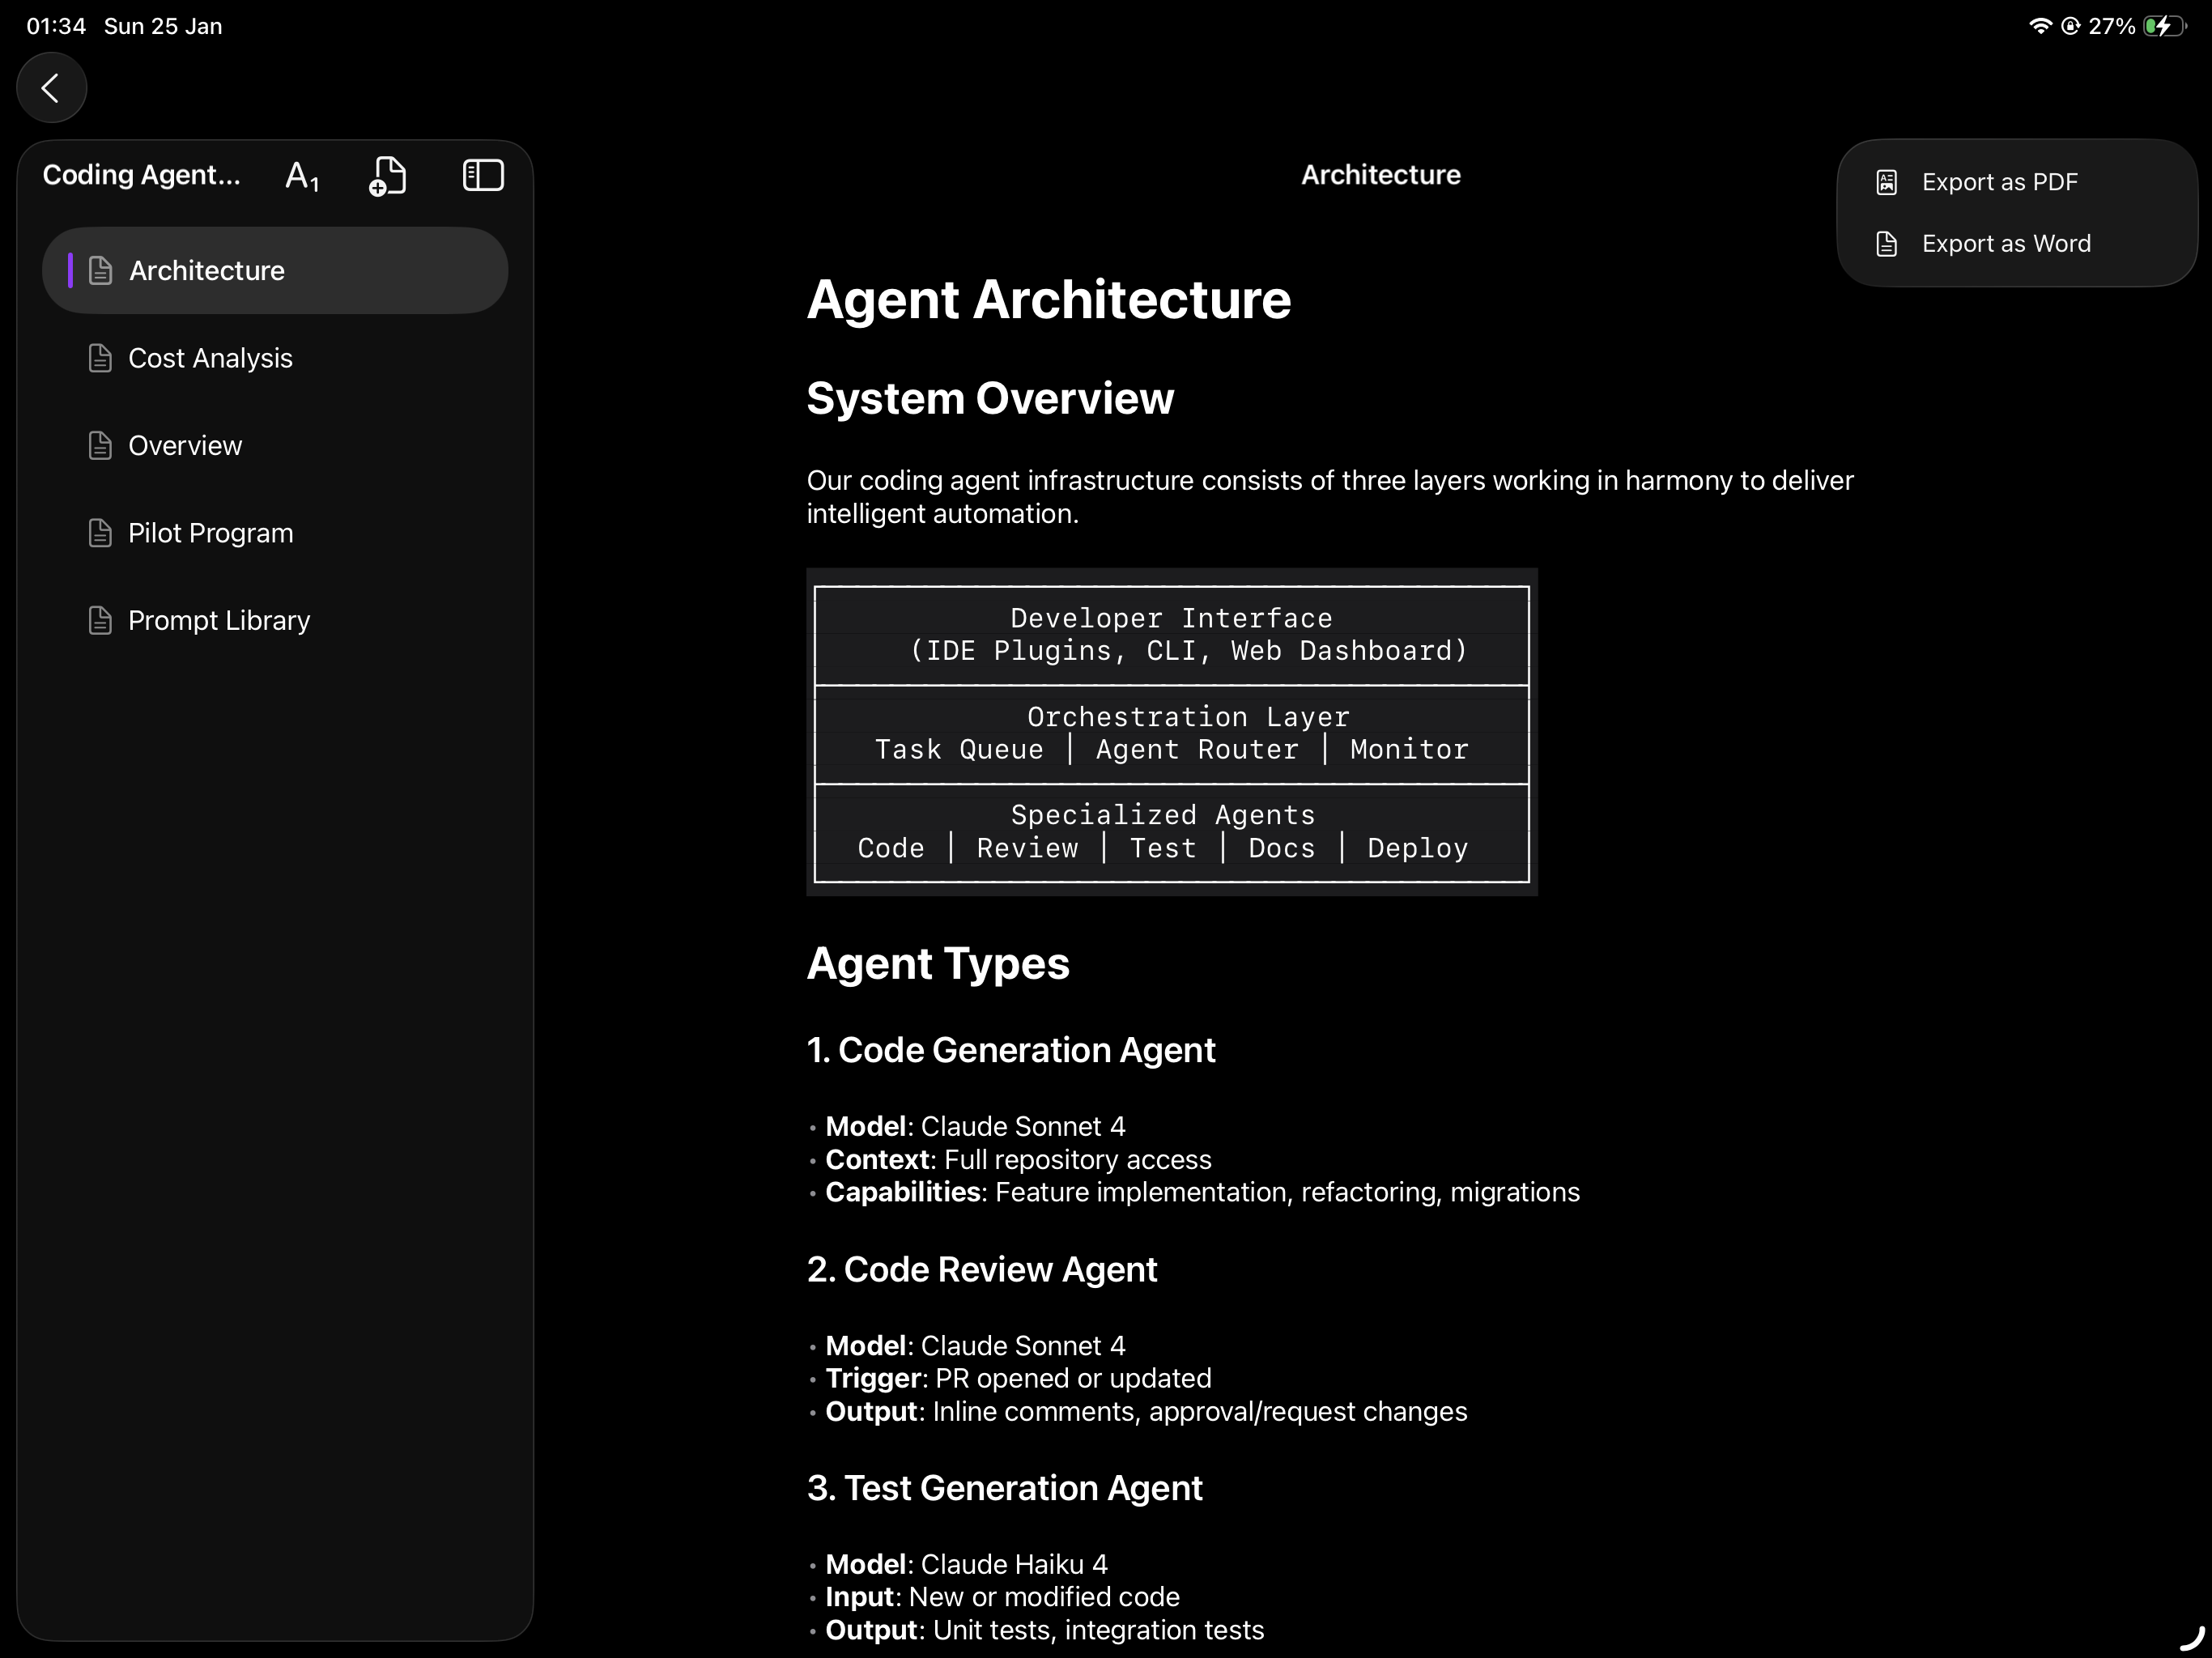The height and width of the screenshot is (1658, 2212).
Task: Click the Cost Analysis file icon
Action: 100,358
